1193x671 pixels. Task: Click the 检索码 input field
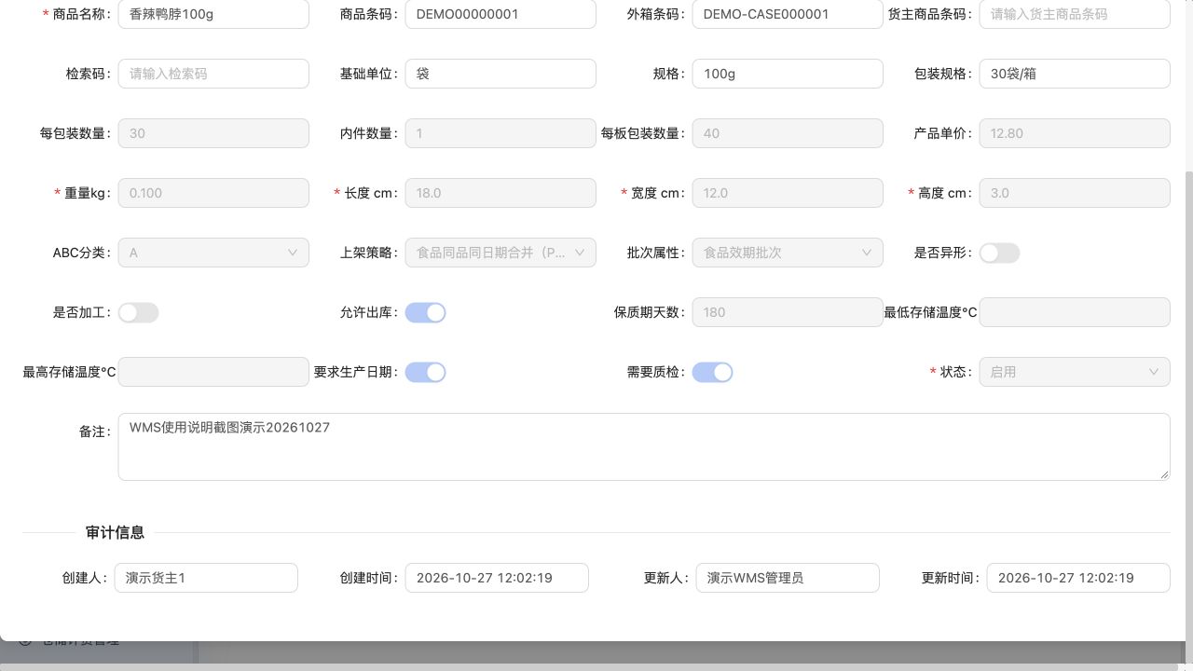pos(213,74)
